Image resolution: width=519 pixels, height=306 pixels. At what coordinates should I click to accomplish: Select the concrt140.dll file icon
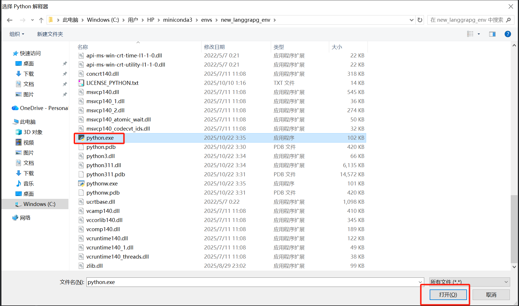tap(81, 74)
